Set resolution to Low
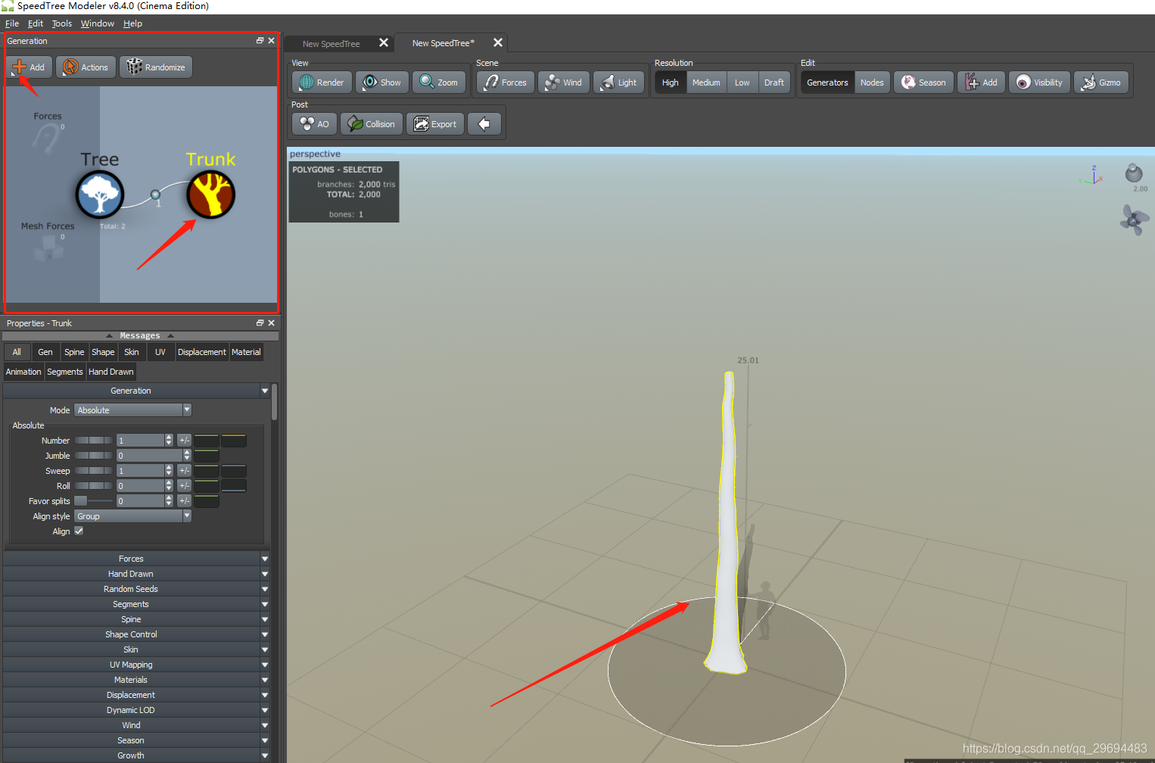Image resolution: width=1155 pixels, height=763 pixels. click(x=742, y=83)
